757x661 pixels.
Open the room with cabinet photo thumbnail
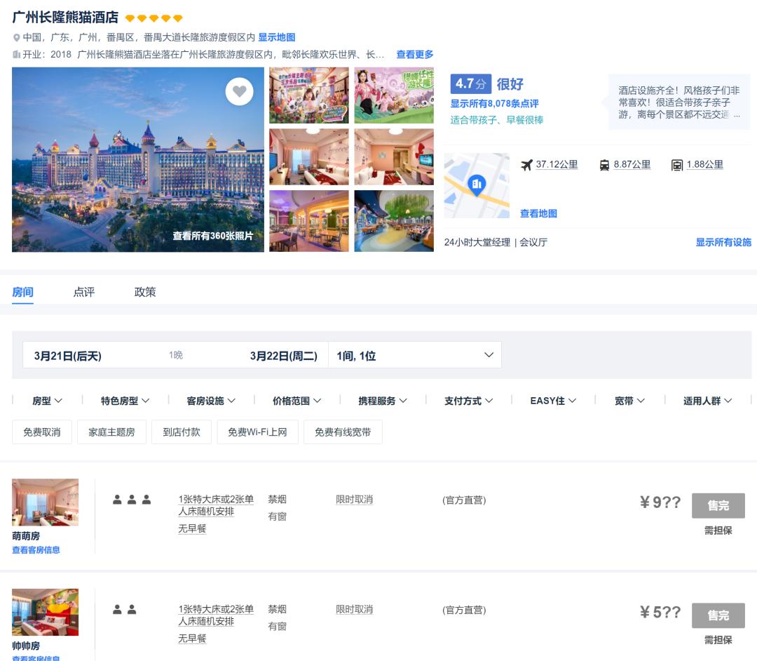[x=394, y=157]
